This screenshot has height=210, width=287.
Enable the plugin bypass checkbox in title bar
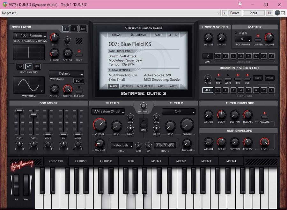[x=283, y=13]
